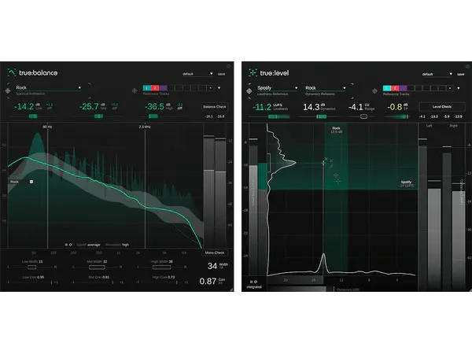Click the target icon beside Spotify Loudness Reference
Screen dimensions: 472x354
point(249,90)
